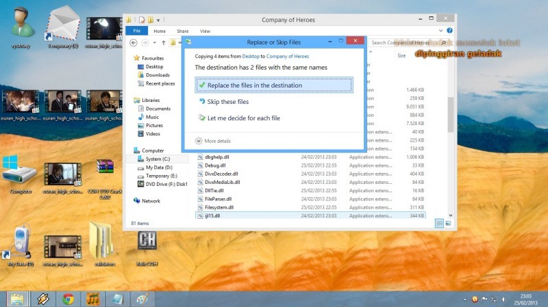548x307 pixels.
Task: Switch to the Home ribbon tab
Action: pyautogui.click(x=160, y=31)
